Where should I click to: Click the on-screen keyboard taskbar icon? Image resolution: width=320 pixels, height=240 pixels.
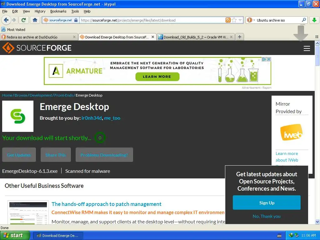(279, 236)
